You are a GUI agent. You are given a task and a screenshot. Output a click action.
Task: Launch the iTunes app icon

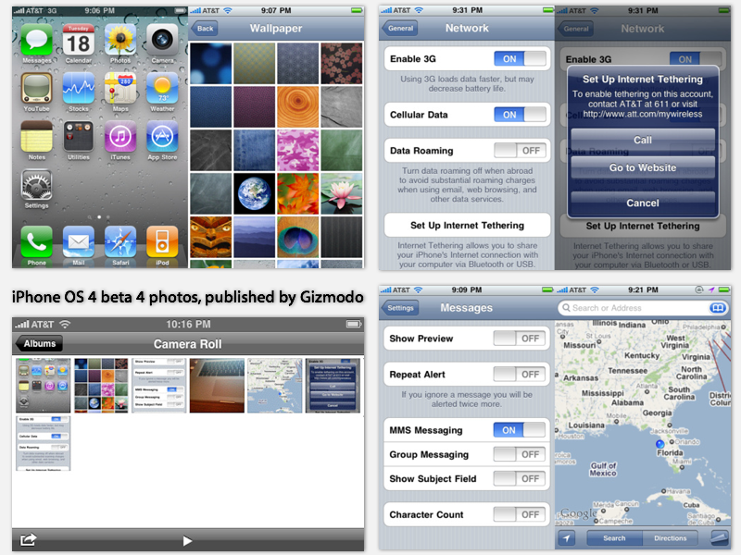[120, 136]
